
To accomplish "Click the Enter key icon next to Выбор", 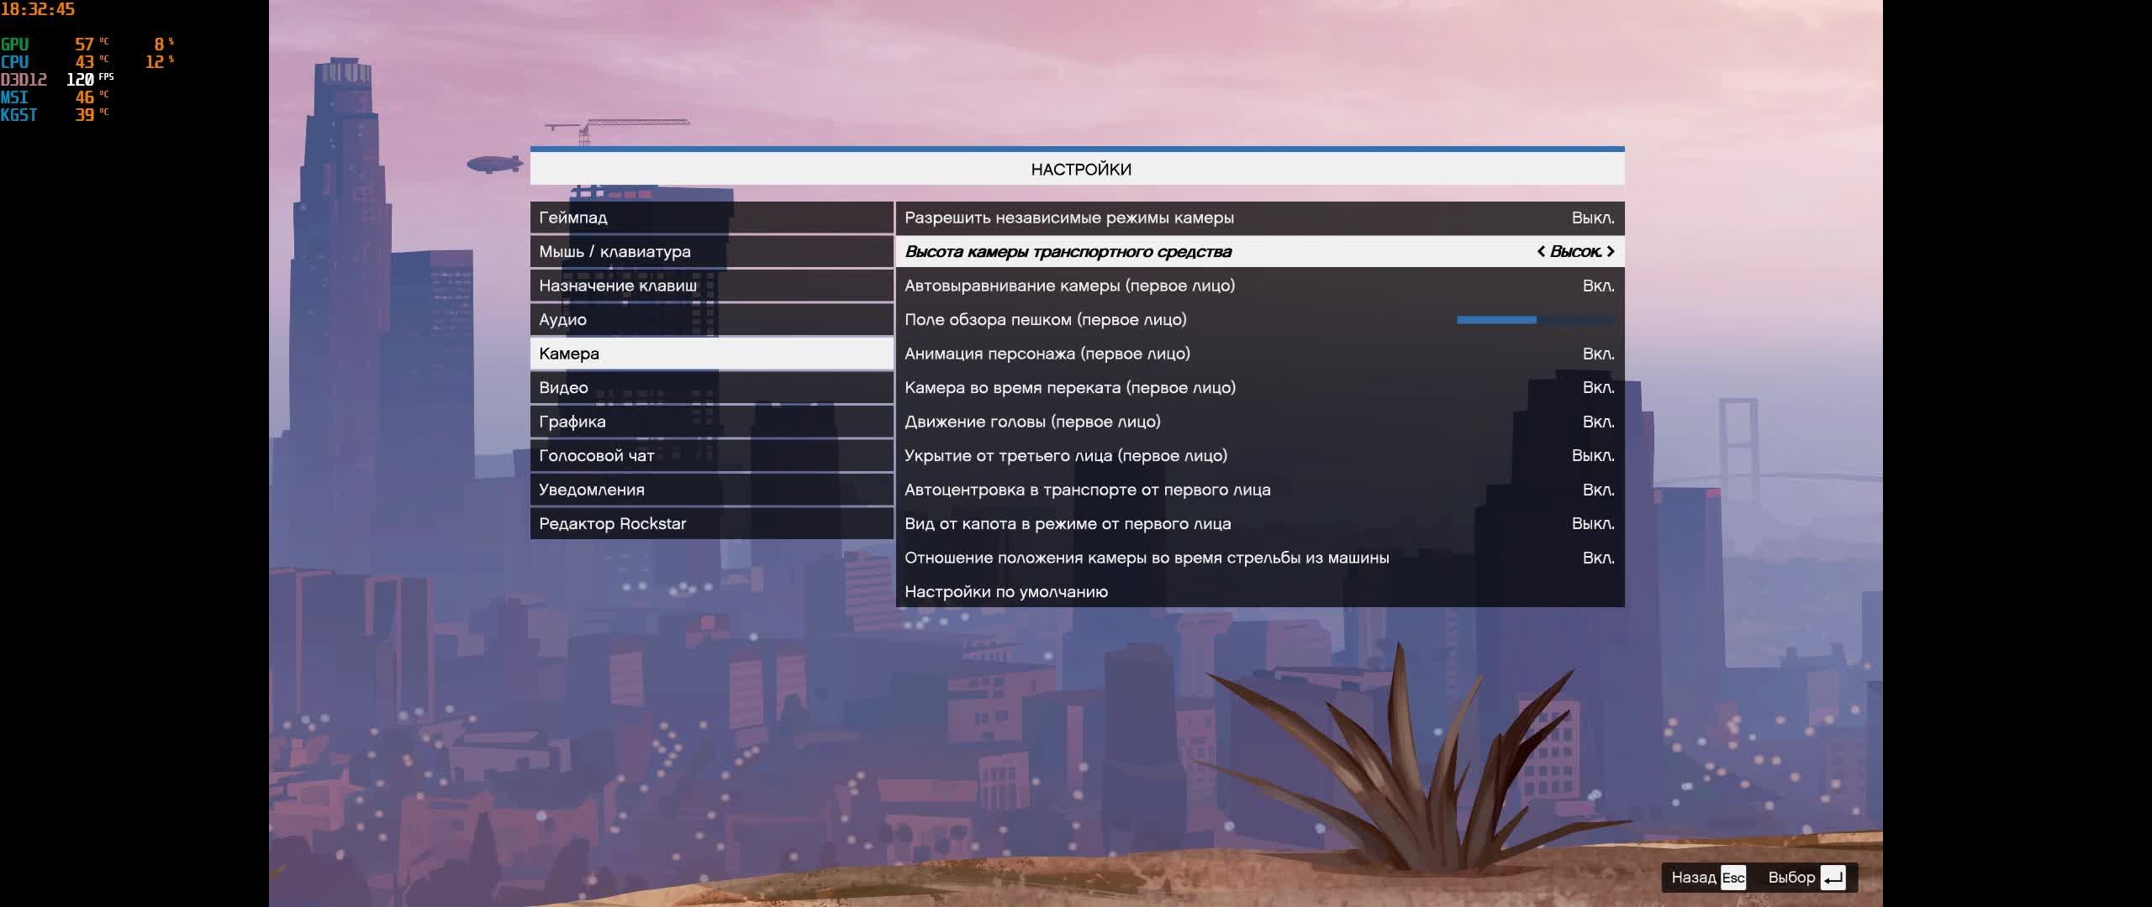I will 1833,878.
